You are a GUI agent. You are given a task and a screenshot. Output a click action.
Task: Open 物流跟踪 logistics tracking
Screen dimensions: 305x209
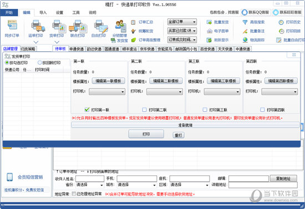[x=253, y=40]
